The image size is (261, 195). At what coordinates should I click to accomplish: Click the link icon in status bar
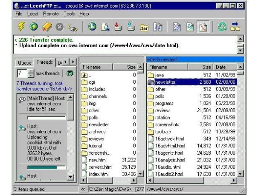(x=84, y=189)
